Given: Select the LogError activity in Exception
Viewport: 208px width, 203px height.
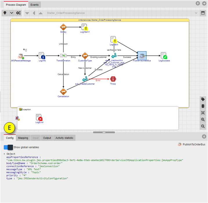Looking at the screenshot, I should click(x=39, y=117).
